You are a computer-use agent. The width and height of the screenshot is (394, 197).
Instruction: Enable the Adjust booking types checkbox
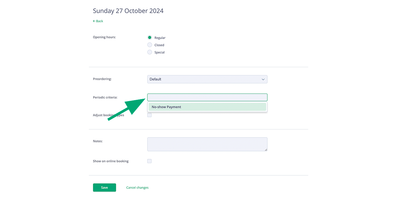pyautogui.click(x=149, y=115)
